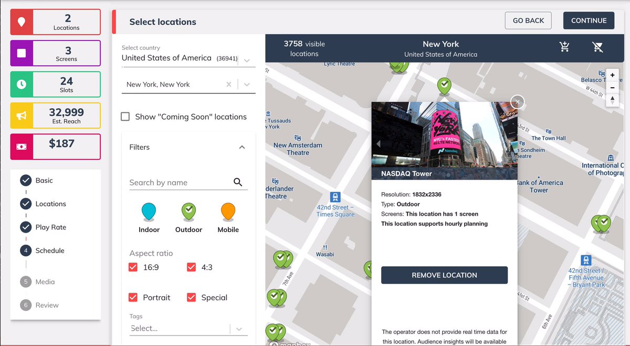Click the Locations pin icon tile

pos(22,22)
